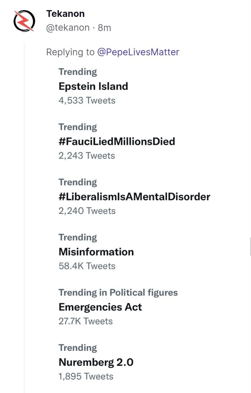Open the @tekanon handle link
Viewport: 251px width, 393px height.
pos(68,28)
